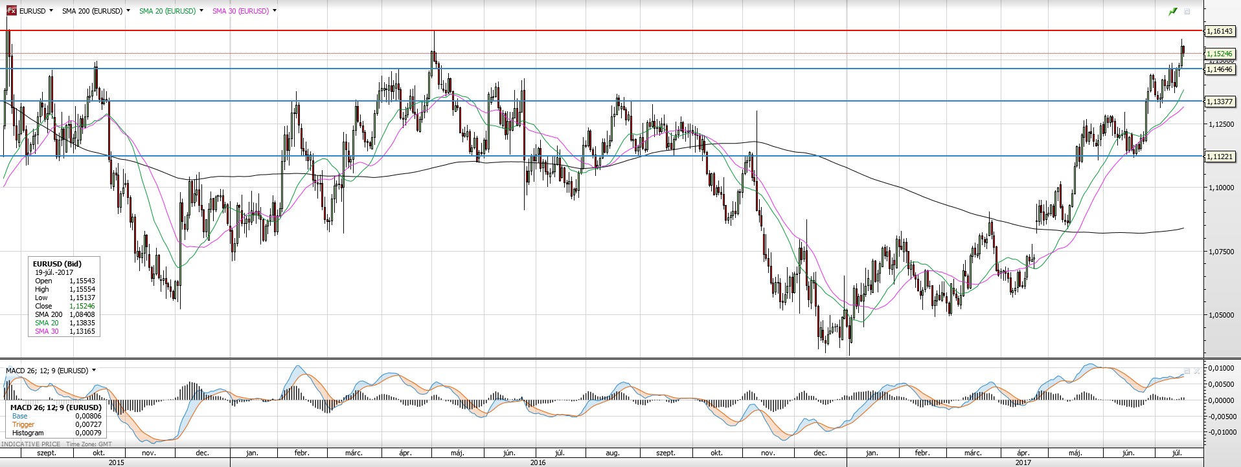
Task: Click the INDICATIVE PRICE label
Action: (x=31, y=444)
